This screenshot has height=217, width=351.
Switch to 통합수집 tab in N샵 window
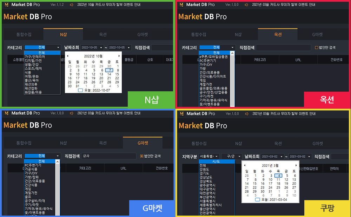[x=24, y=34]
